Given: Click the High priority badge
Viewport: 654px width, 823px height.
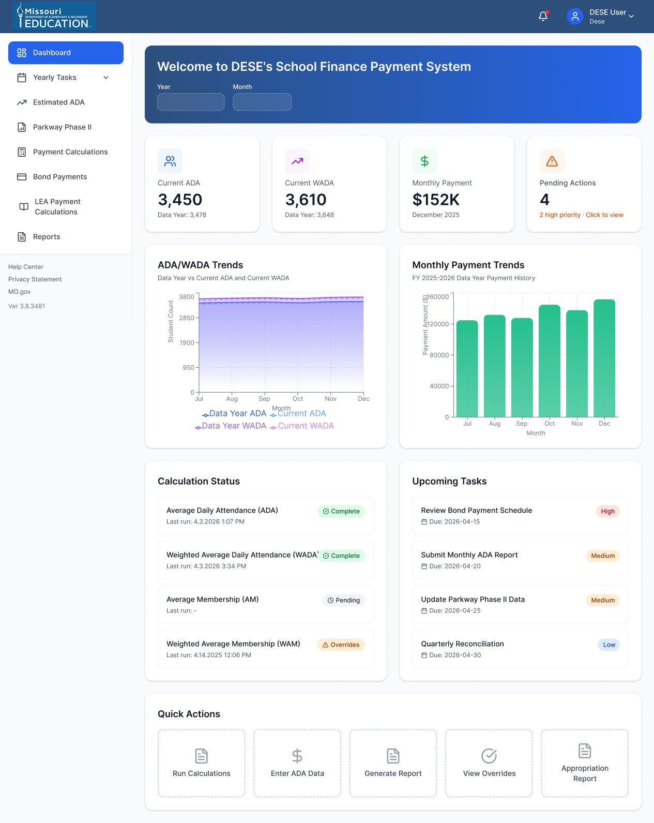Looking at the screenshot, I should [608, 511].
